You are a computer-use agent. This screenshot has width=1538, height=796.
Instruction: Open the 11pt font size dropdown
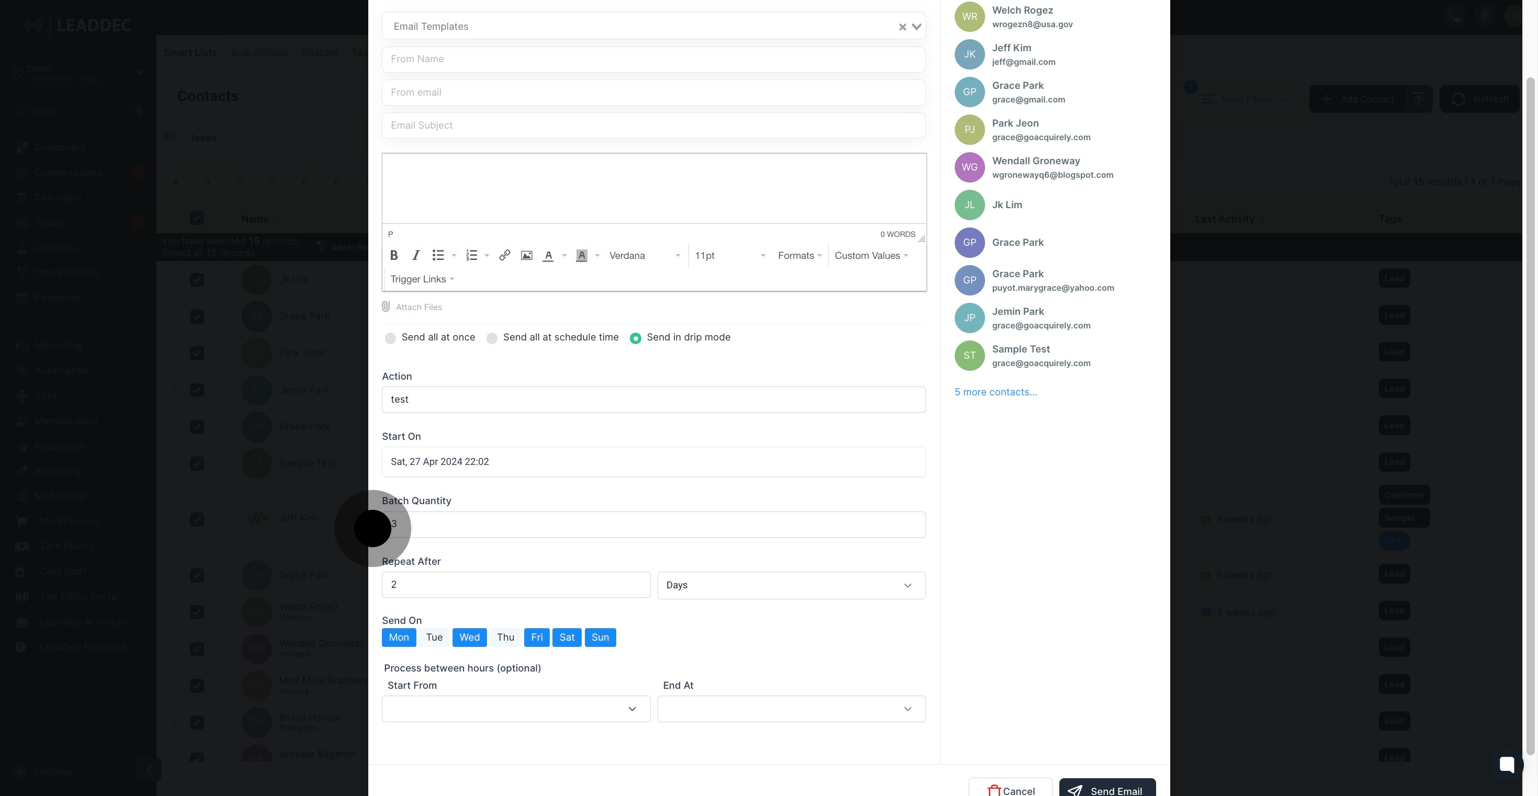coord(730,255)
